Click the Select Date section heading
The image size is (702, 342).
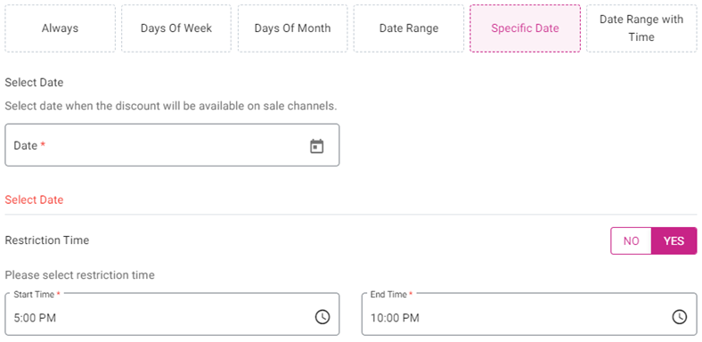pos(34,83)
